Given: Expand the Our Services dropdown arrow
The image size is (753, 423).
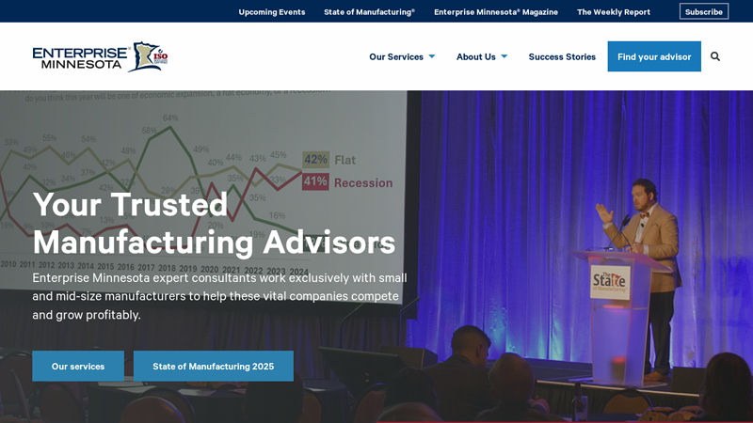Looking at the screenshot, I should click(x=432, y=56).
